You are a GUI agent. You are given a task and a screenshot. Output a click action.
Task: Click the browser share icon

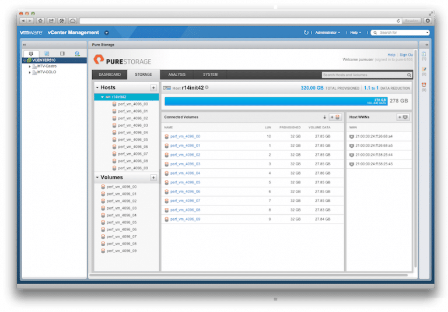coord(51,21)
